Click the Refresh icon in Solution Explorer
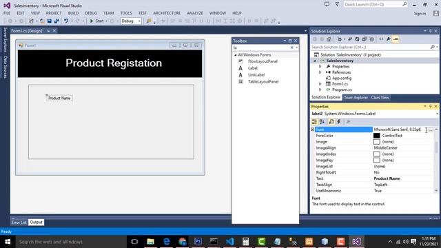Viewport: 441px width, 248px height. (357, 39)
